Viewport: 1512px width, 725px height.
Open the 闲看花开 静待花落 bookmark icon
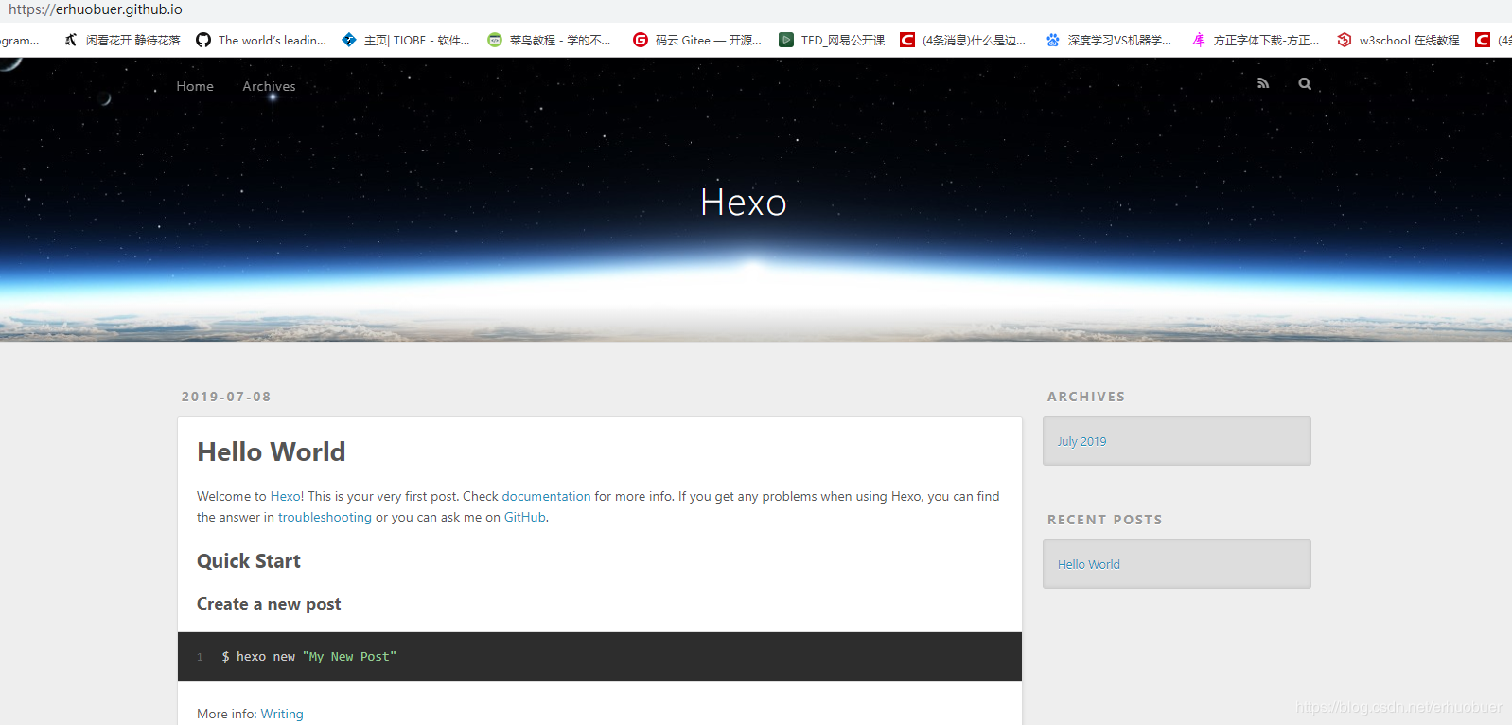[71, 40]
